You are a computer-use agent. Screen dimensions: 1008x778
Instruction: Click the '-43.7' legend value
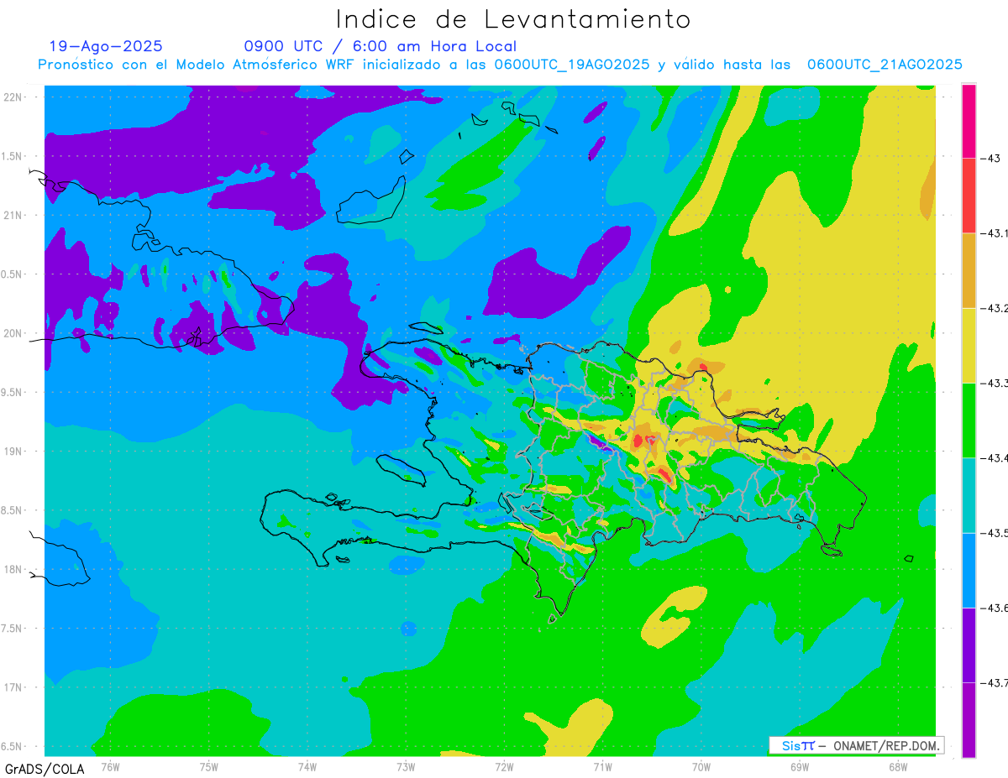[x=994, y=682]
